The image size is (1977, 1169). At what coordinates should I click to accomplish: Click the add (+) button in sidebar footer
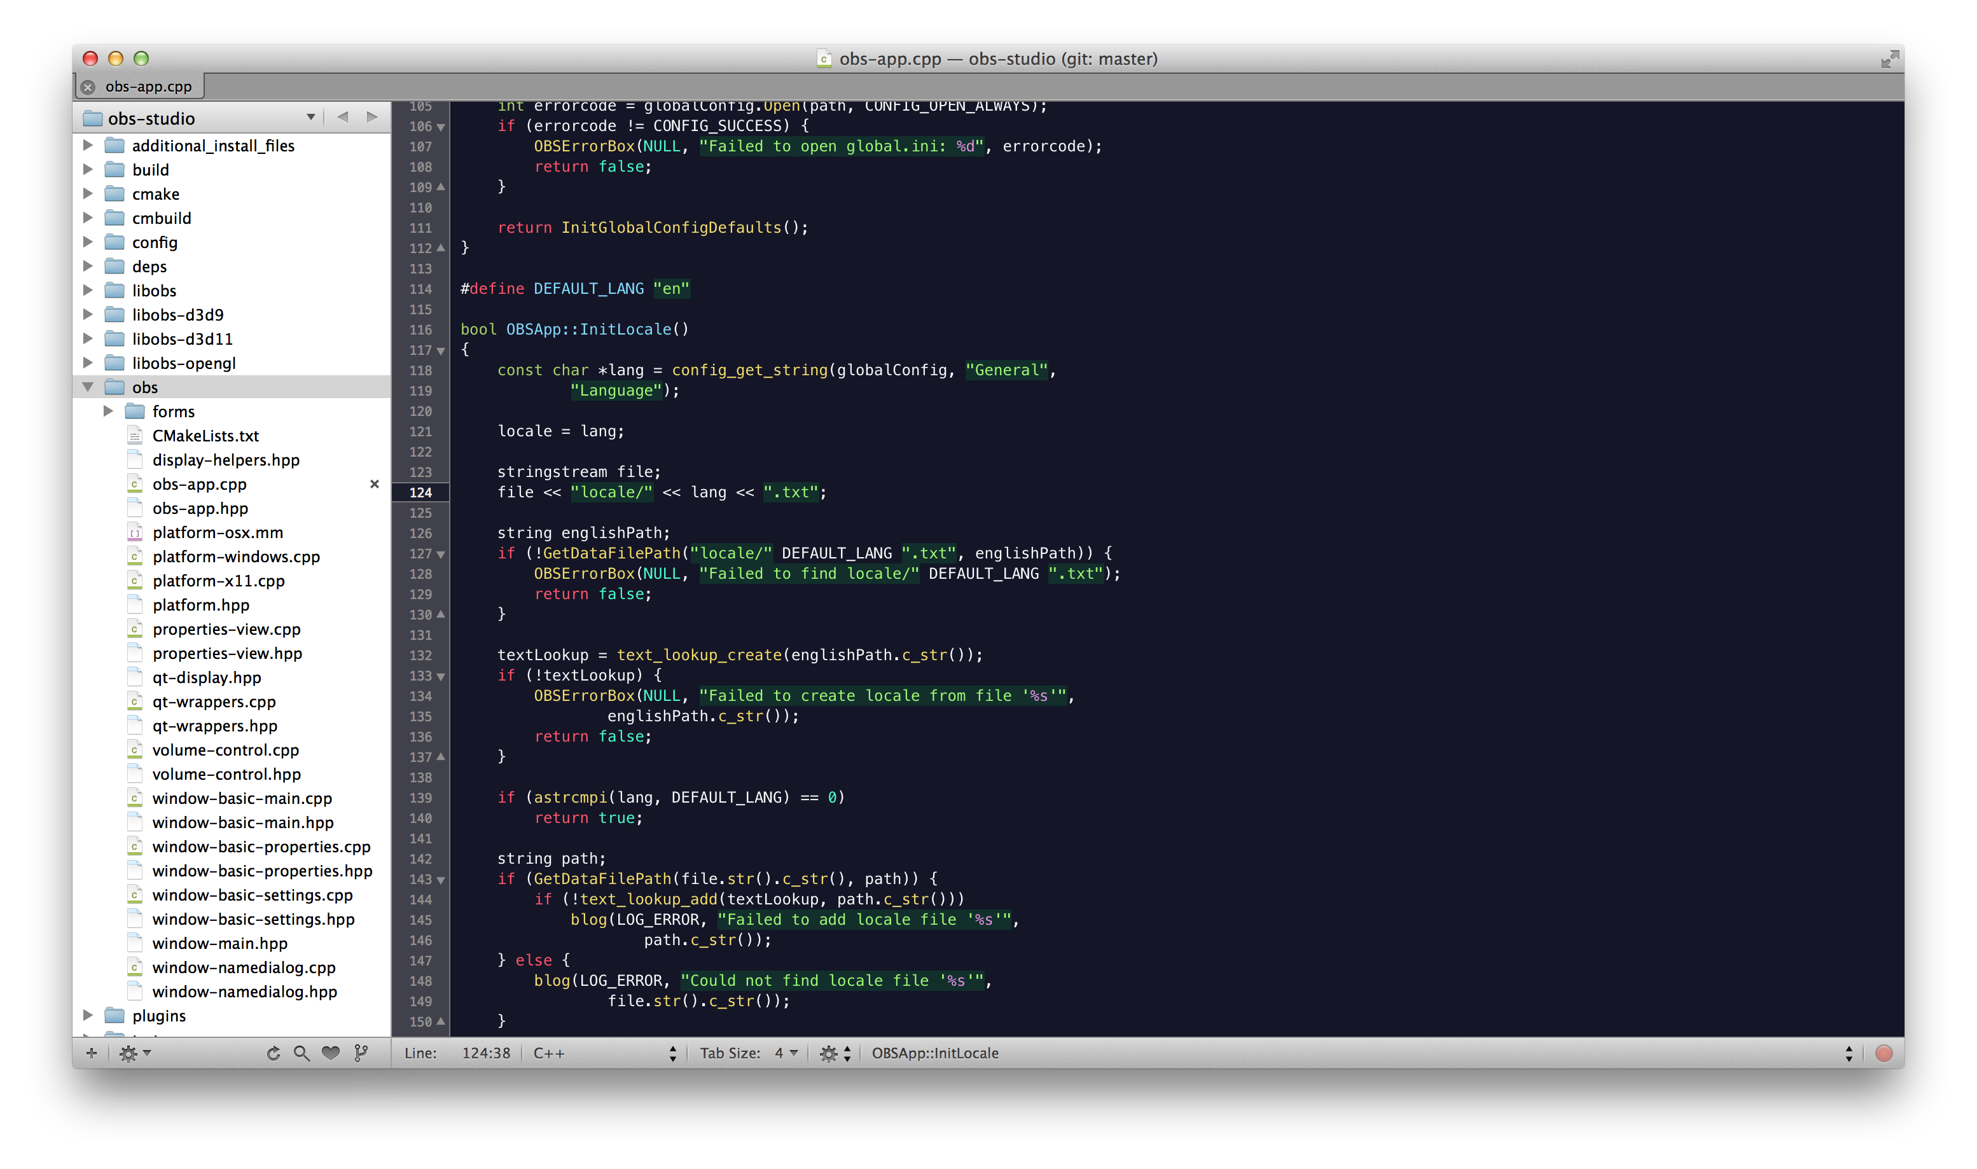coord(92,1053)
